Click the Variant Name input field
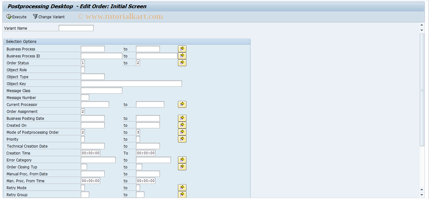Screen dimensions: 429x199 click(x=76, y=28)
